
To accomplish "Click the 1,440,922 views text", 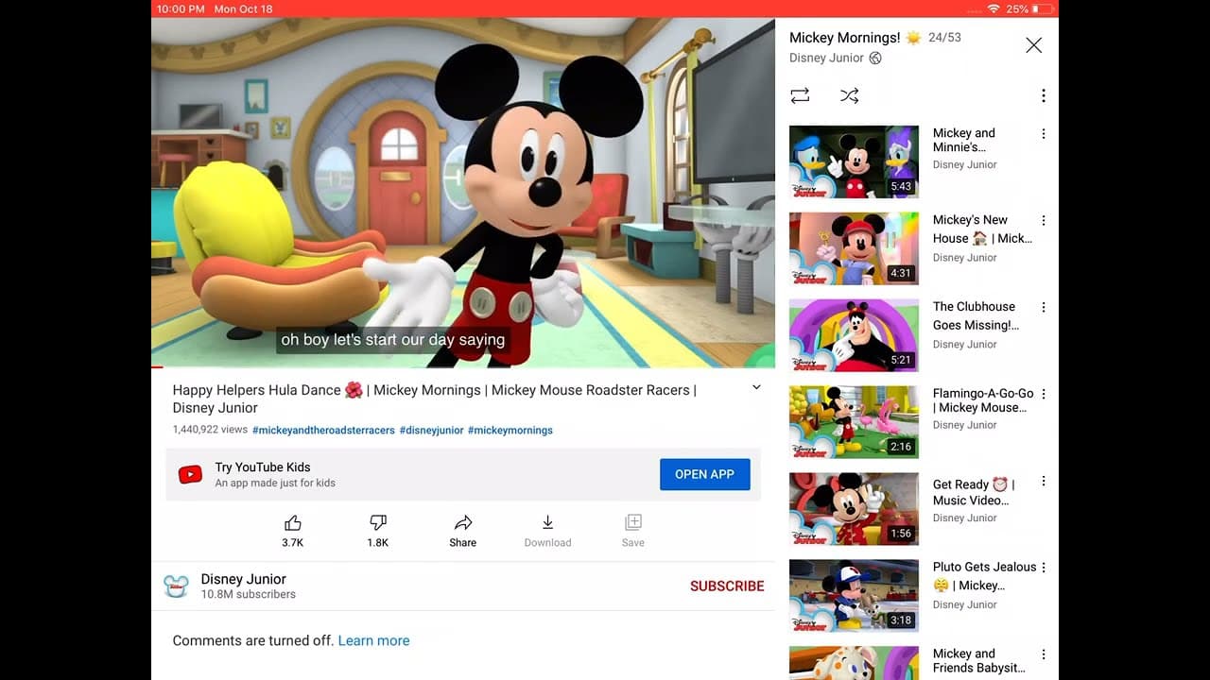I will [x=210, y=430].
